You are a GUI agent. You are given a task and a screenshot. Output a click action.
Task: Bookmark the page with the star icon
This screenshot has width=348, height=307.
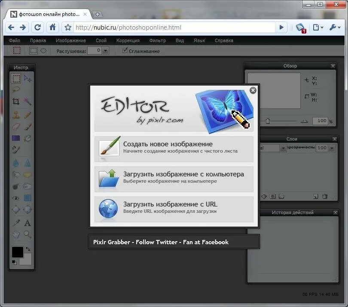point(68,28)
